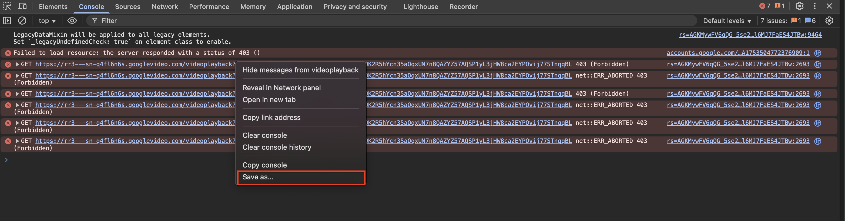Toggle the device toolbar icon
Viewport: 845px width, 221px height.
22,6
